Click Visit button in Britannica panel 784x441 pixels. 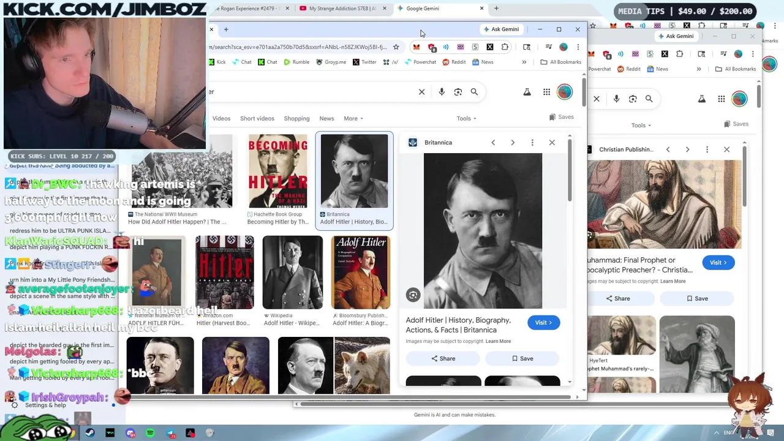pos(544,323)
